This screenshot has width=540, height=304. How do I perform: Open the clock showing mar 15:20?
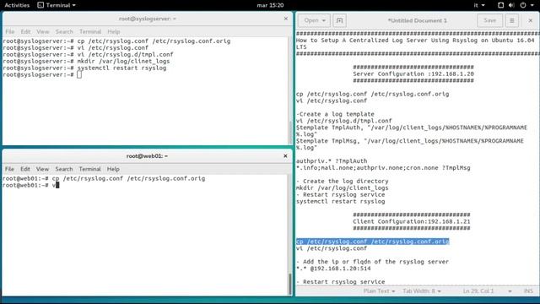click(x=270, y=5)
